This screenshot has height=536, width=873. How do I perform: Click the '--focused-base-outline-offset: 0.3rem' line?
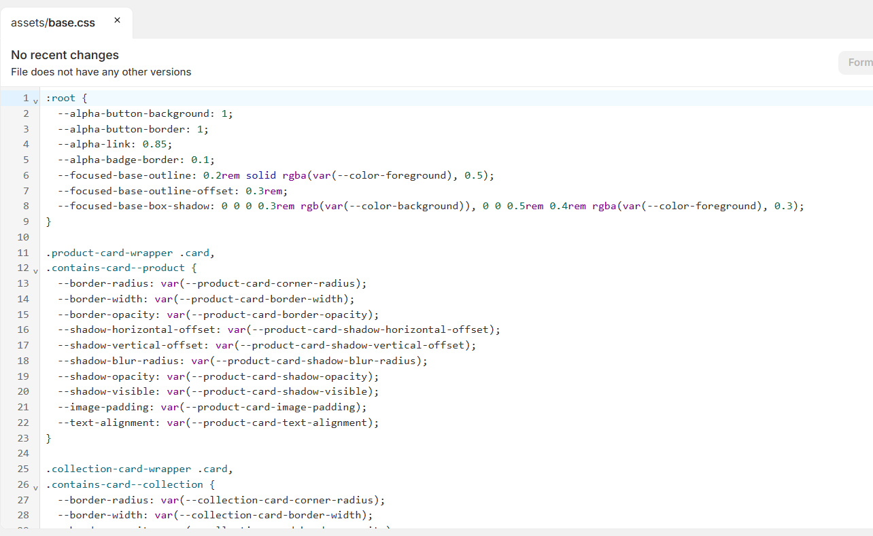173,191
